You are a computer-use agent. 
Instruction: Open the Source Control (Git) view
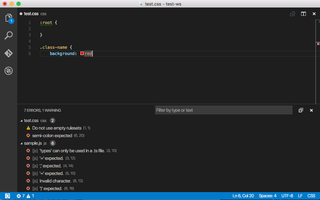coord(9,53)
